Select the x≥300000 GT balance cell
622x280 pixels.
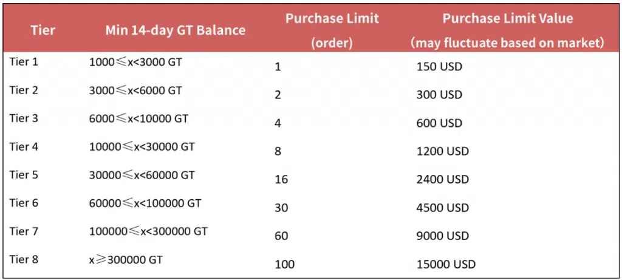[x=126, y=260]
